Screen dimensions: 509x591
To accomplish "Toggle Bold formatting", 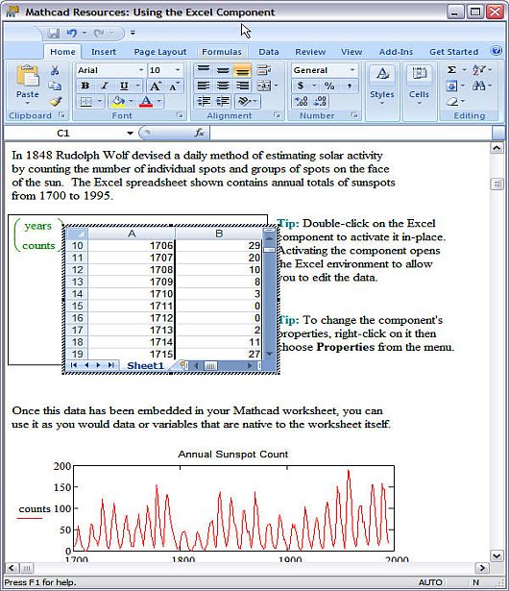I will (85, 86).
